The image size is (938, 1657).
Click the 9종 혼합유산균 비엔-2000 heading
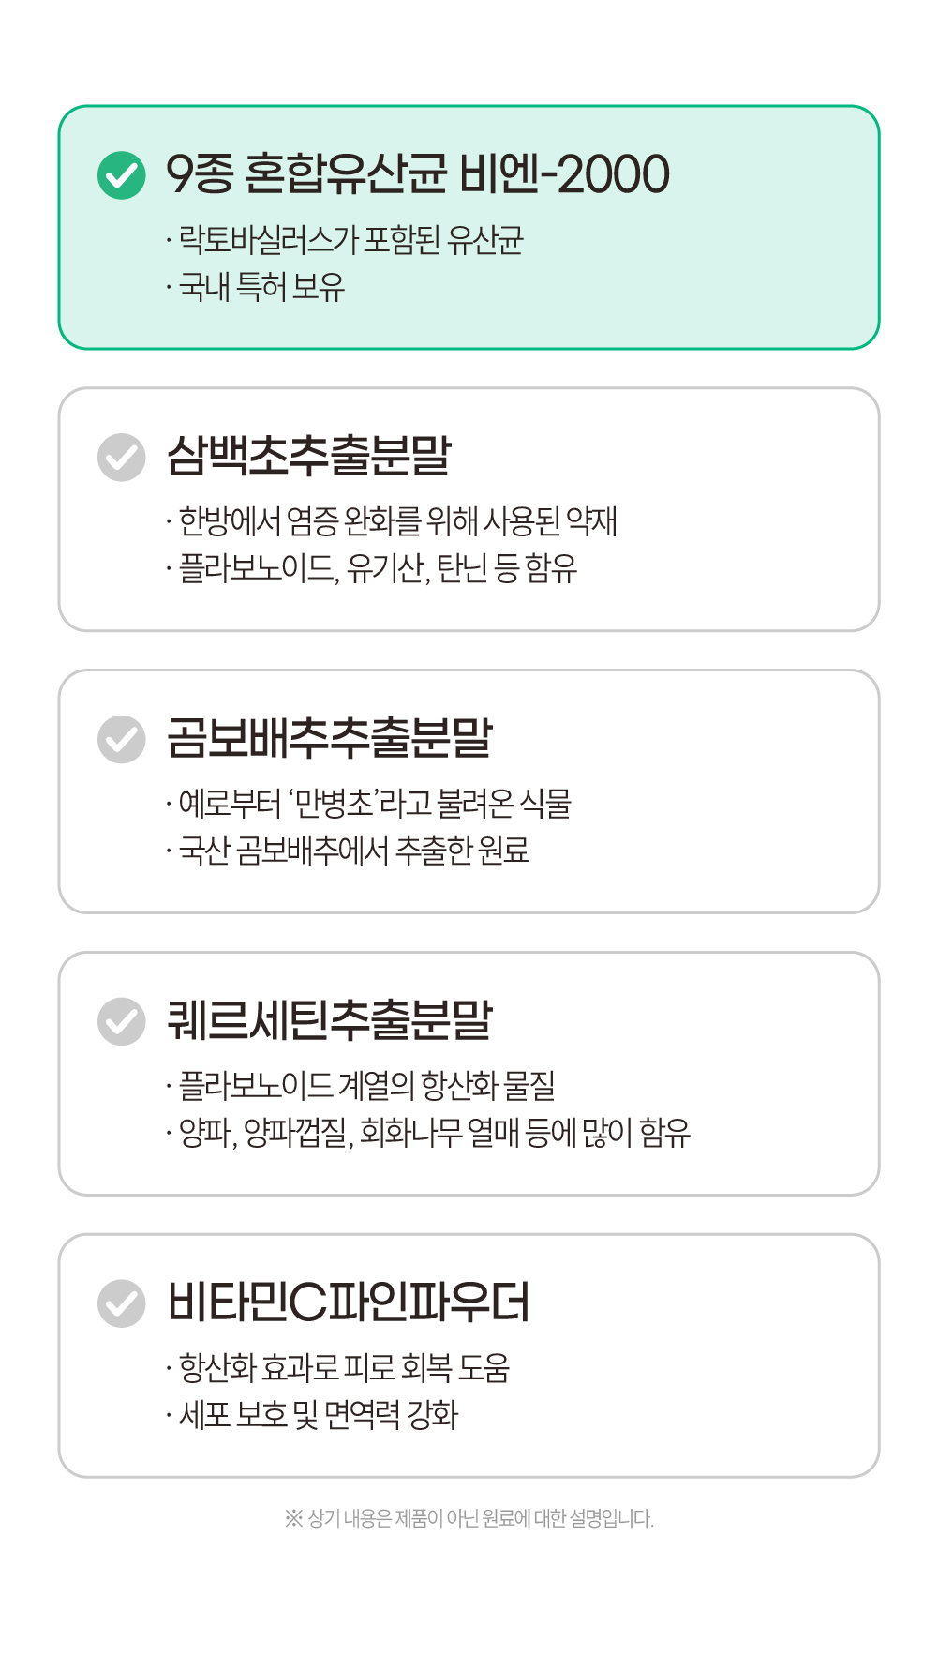(418, 174)
